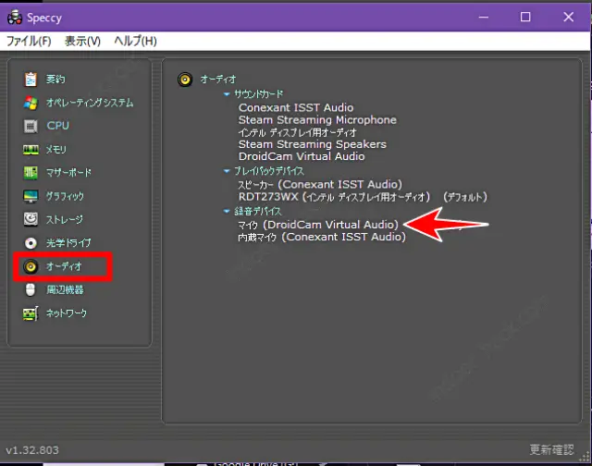
Task: Click the Graphics (グラフィック) monitor icon
Action: 31,196
